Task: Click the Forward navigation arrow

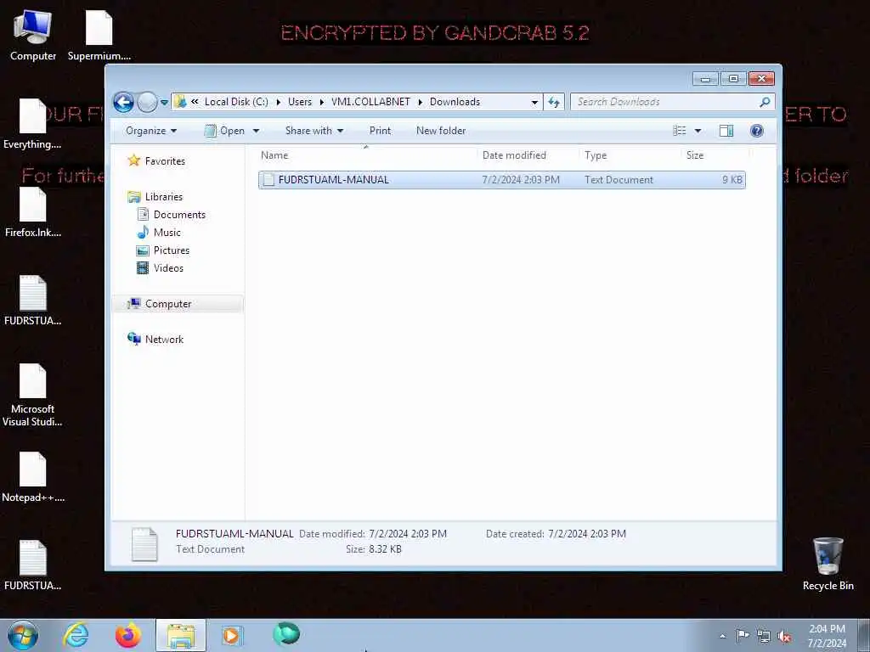Action: [x=147, y=102]
